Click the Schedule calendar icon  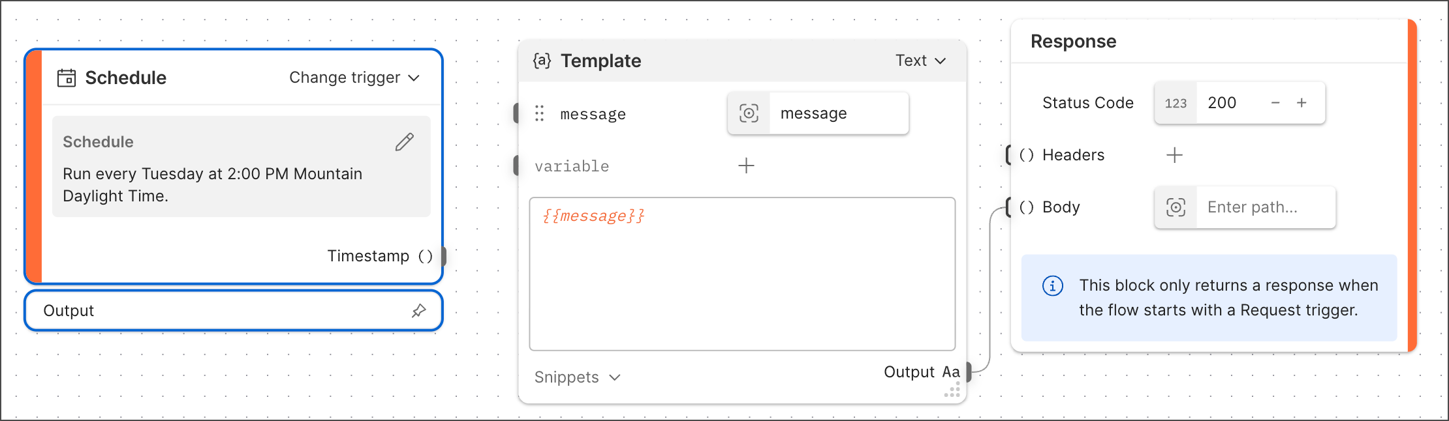[67, 78]
